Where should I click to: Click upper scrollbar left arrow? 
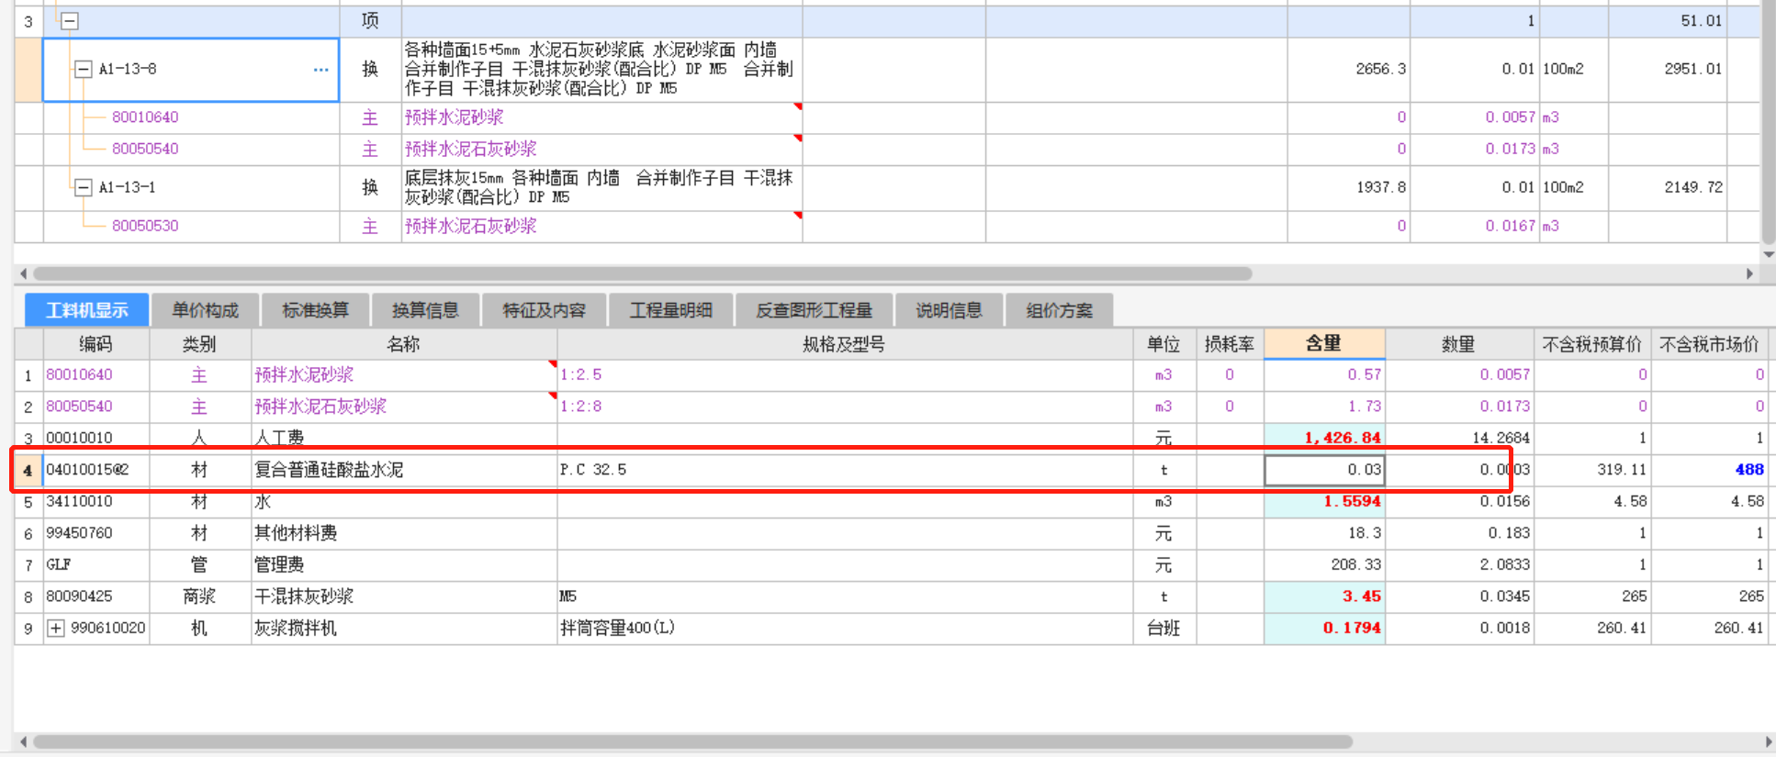coord(23,273)
